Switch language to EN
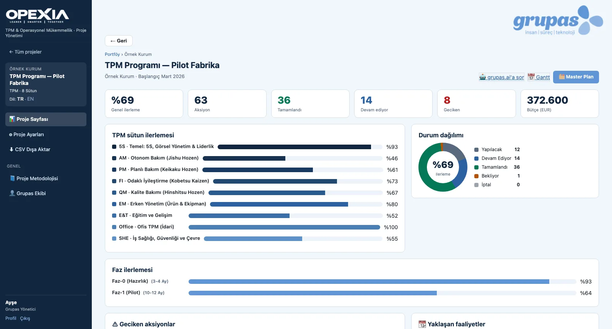This screenshot has width=612, height=329. [31, 99]
